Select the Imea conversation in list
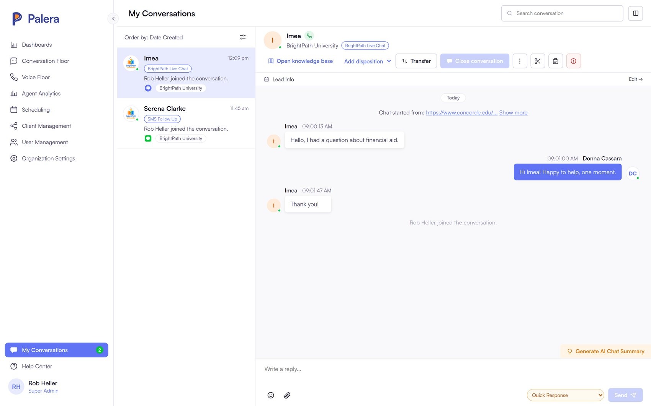This screenshot has width=651, height=406. (186, 73)
